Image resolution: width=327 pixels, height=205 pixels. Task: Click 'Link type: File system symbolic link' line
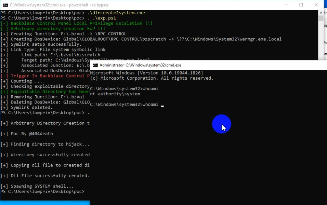pyautogui.click(x=53, y=50)
